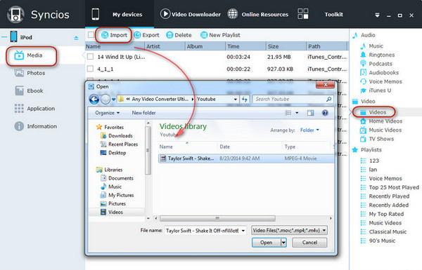Open File name dropdown
422x270 pixels.
243,231
